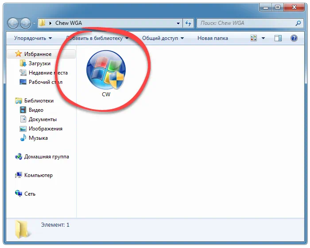Click the Сеть network icon
The height and width of the screenshot is (248, 310).
click(x=19, y=193)
